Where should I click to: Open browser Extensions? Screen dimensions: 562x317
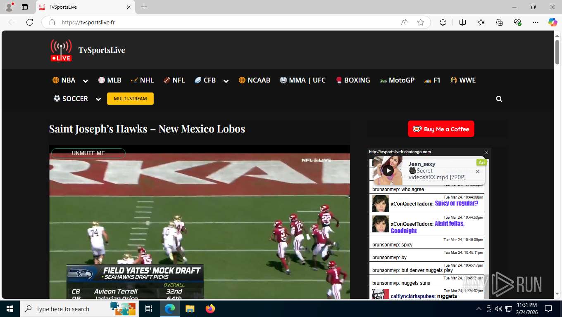click(443, 22)
